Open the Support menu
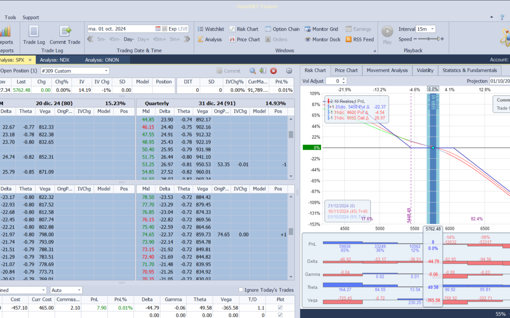510x318 pixels. (x=31, y=17)
